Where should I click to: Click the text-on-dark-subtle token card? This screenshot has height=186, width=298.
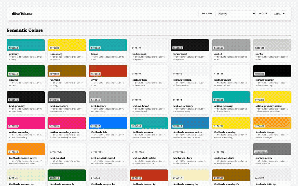[149, 155]
